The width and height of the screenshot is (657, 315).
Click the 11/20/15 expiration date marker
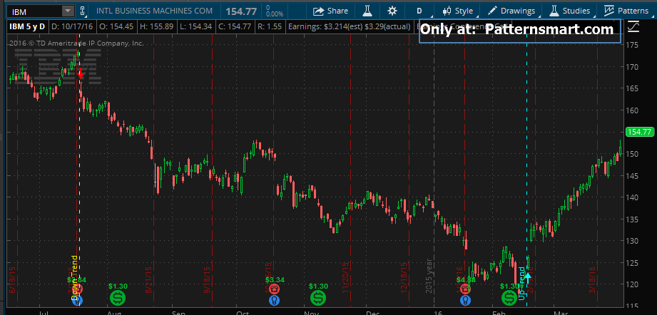point(346,278)
